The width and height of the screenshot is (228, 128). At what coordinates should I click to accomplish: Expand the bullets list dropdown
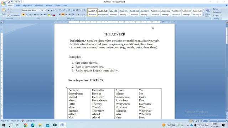pos(62,10)
